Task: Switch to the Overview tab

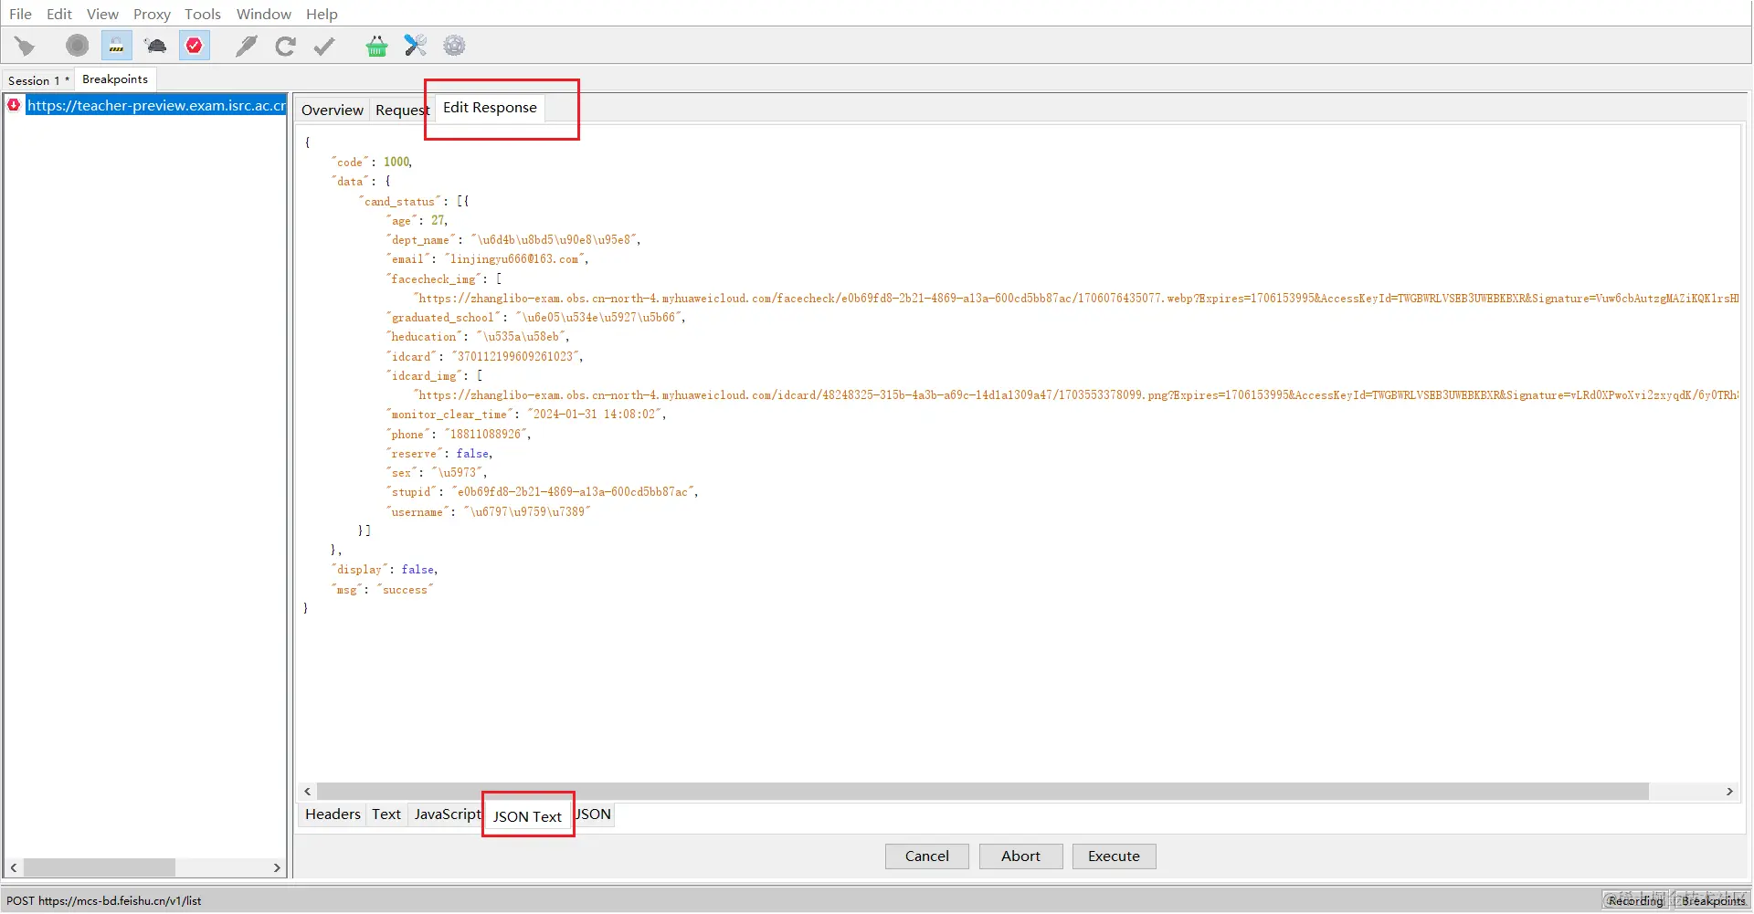Action: [332, 110]
